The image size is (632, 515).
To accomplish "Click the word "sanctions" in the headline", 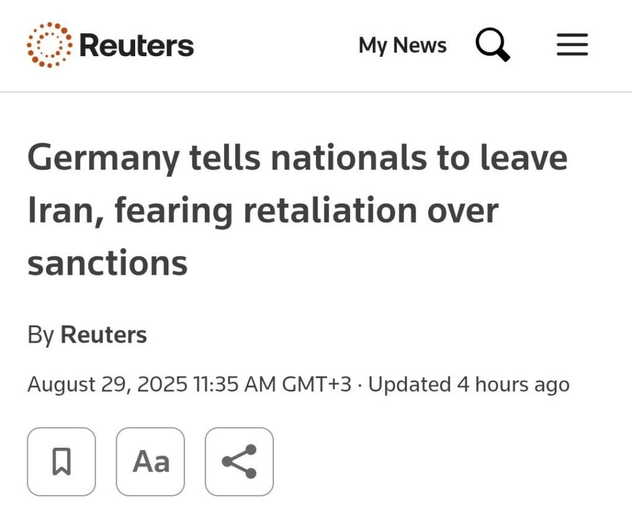I will tap(107, 263).
